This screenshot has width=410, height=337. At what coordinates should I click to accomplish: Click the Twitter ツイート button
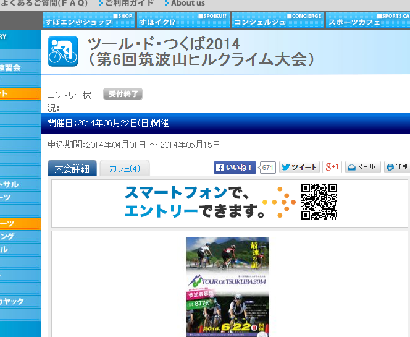[x=299, y=168]
